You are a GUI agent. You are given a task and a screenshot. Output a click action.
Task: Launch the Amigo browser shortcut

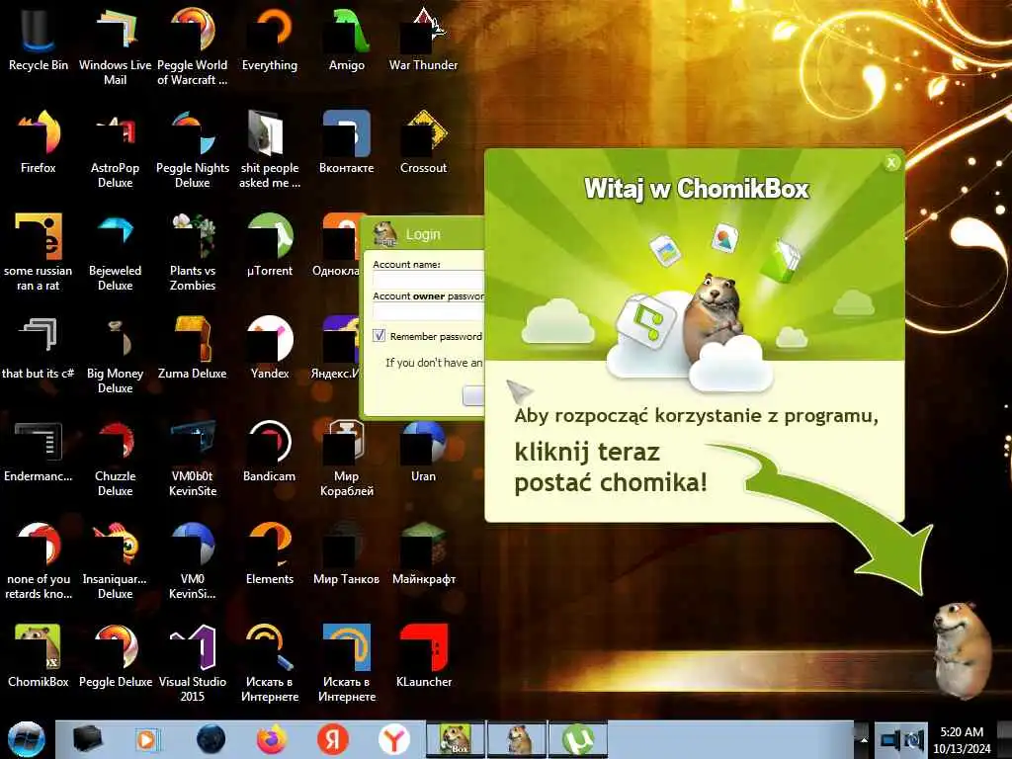(x=347, y=39)
